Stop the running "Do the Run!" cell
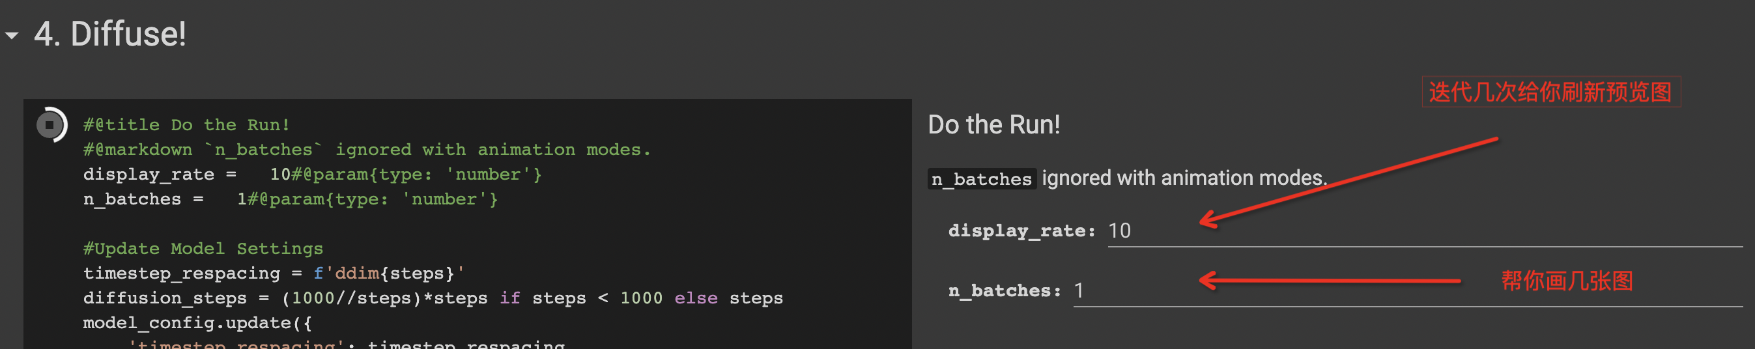Viewport: 1755px width, 349px height. pos(50,124)
